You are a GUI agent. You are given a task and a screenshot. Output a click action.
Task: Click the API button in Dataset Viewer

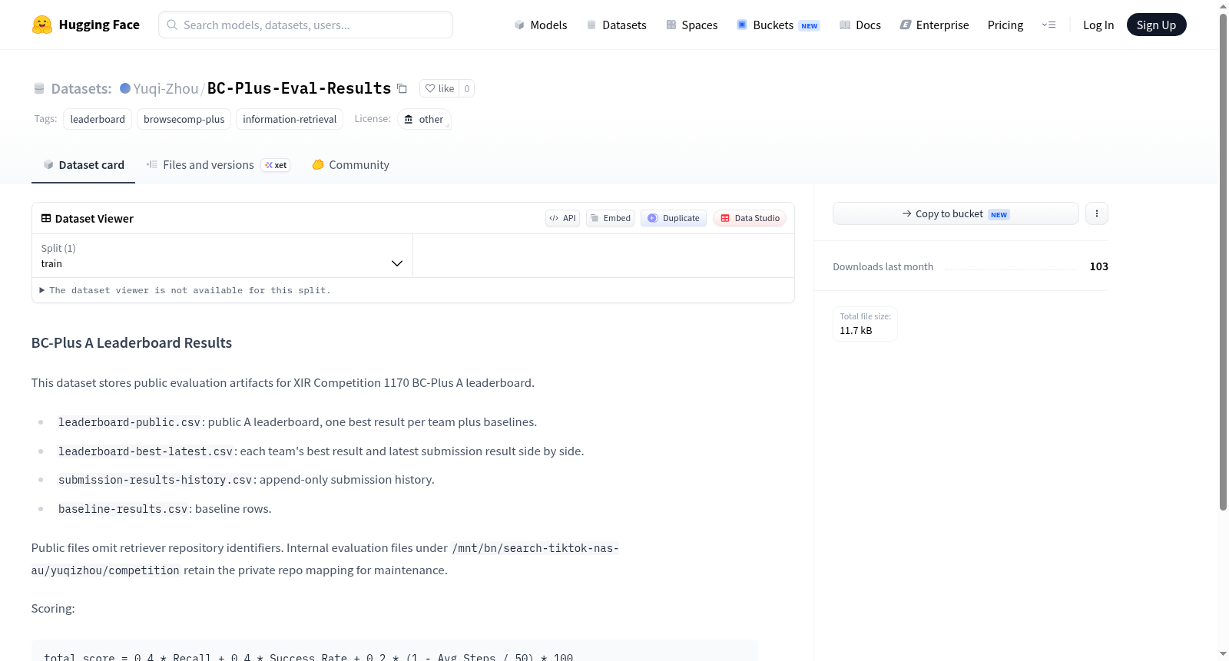click(562, 218)
